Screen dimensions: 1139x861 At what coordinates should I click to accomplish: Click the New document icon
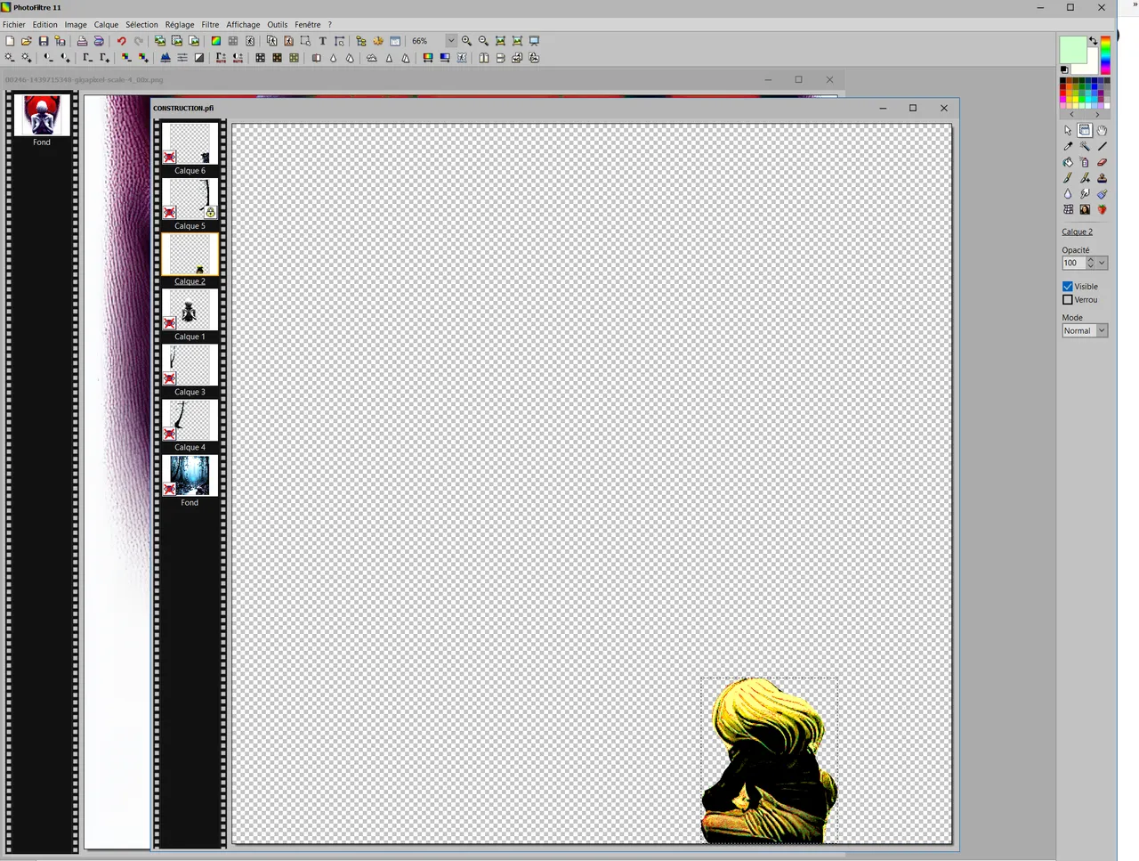[x=10, y=41]
